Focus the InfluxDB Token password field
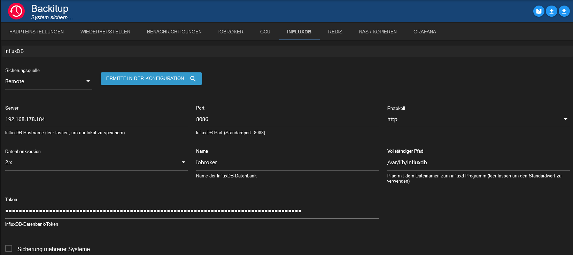Image resolution: width=573 pixels, height=255 pixels. pos(192,211)
